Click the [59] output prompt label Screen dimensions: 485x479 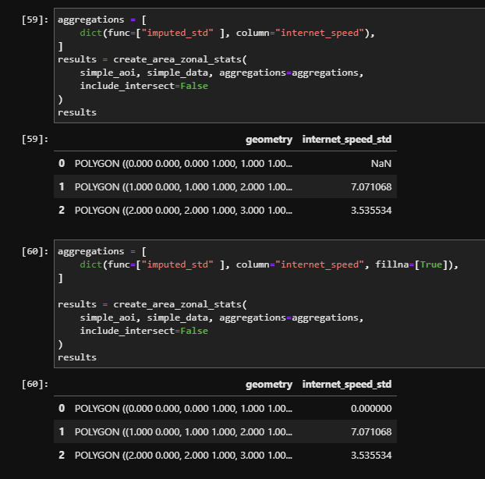[x=35, y=139]
